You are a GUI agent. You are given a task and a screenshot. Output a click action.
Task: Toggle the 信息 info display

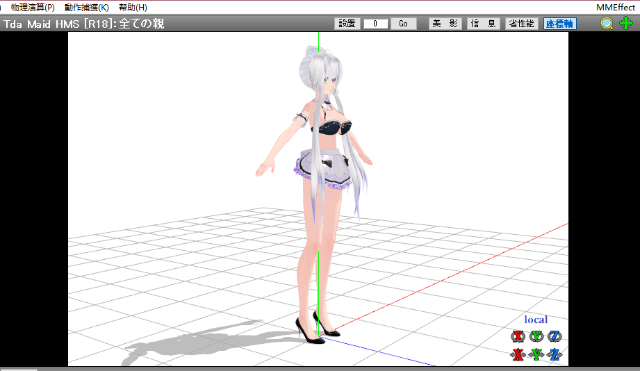(x=484, y=24)
